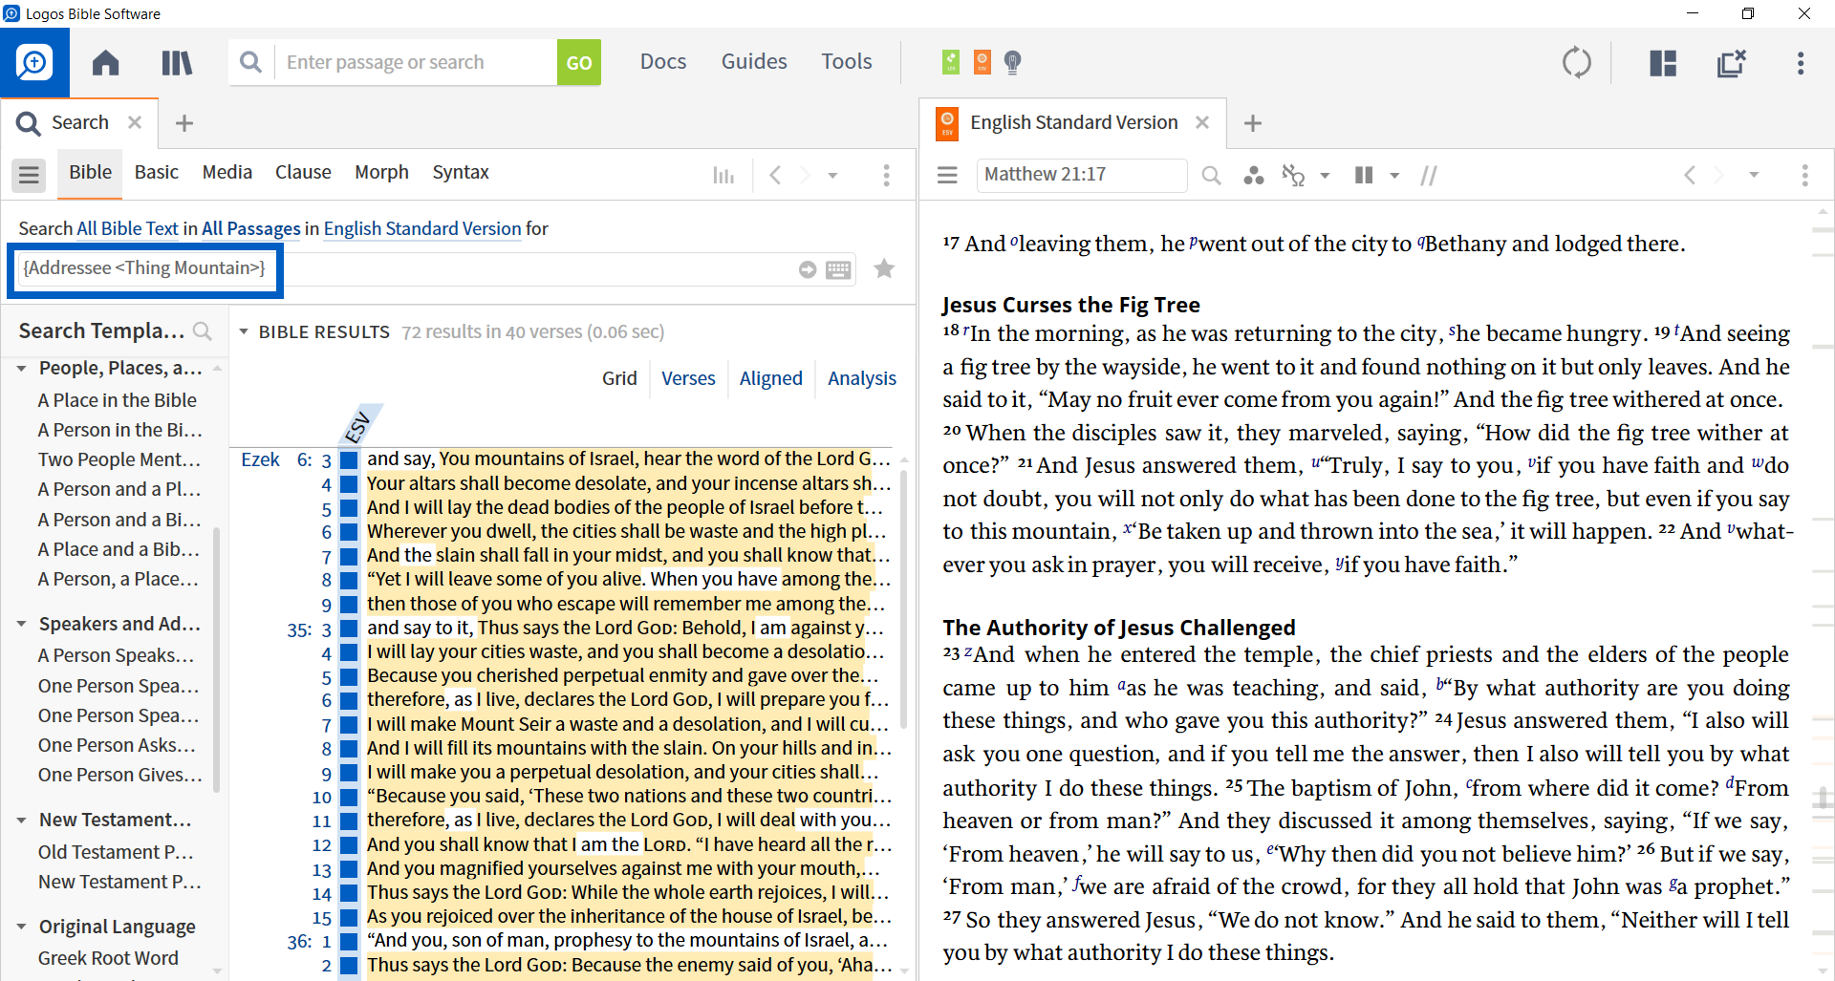Switch to the Bible search type
The height and width of the screenshot is (981, 1835).
pyautogui.click(x=90, y=173)
